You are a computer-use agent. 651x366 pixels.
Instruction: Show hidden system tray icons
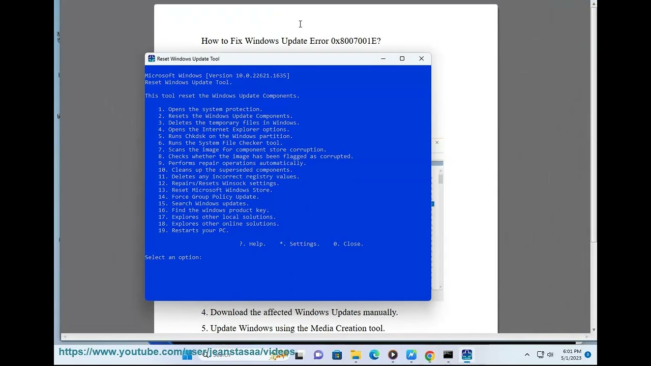527,355
